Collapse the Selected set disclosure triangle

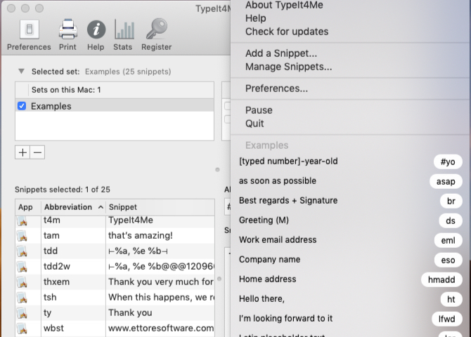pos(21,72)
